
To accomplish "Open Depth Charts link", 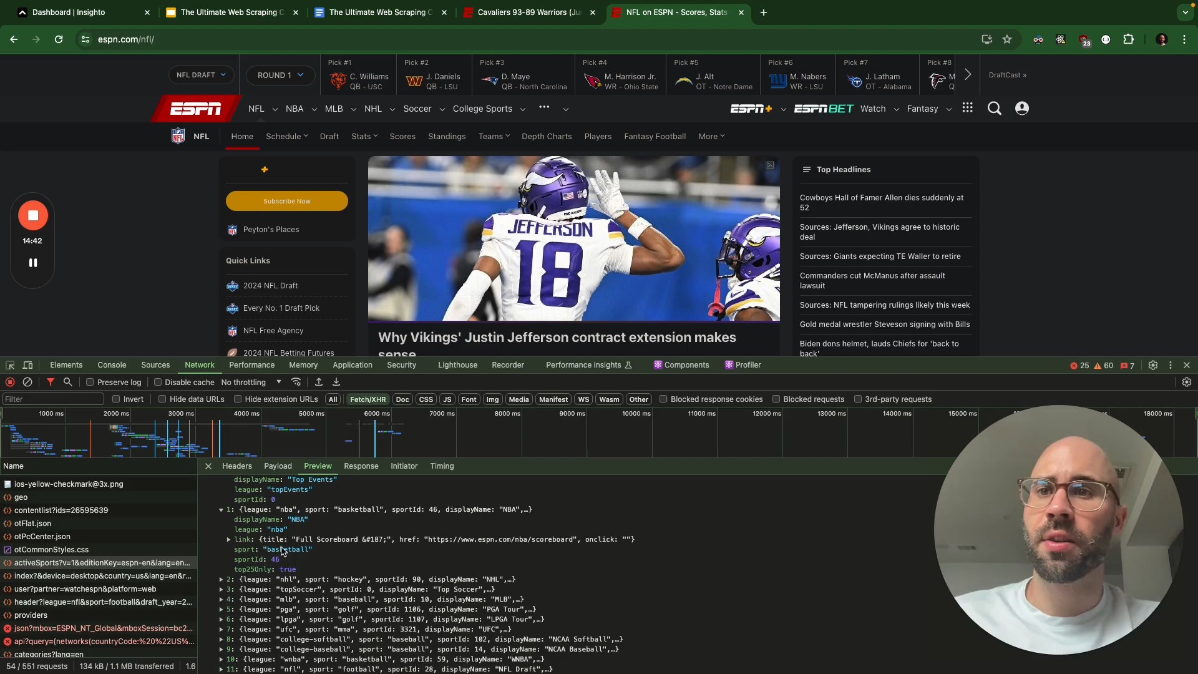I will coord(547,136).
